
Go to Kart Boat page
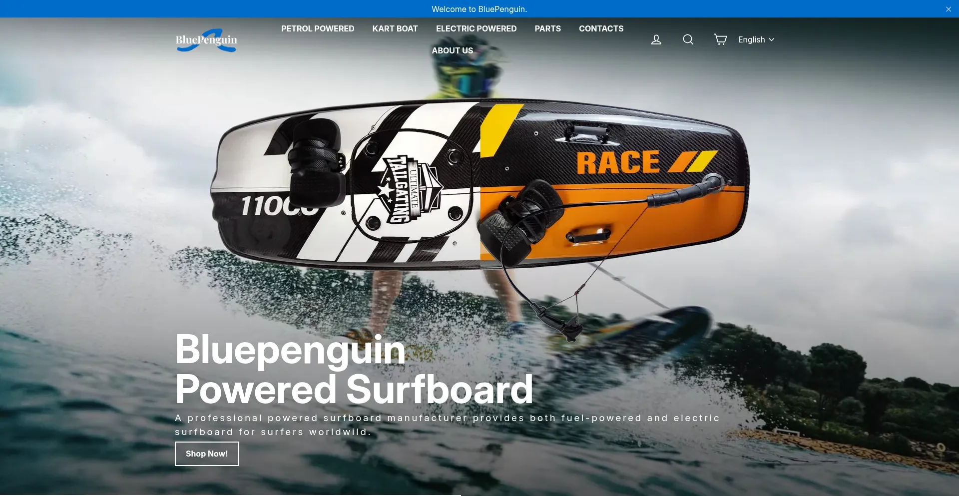[395, 28]
